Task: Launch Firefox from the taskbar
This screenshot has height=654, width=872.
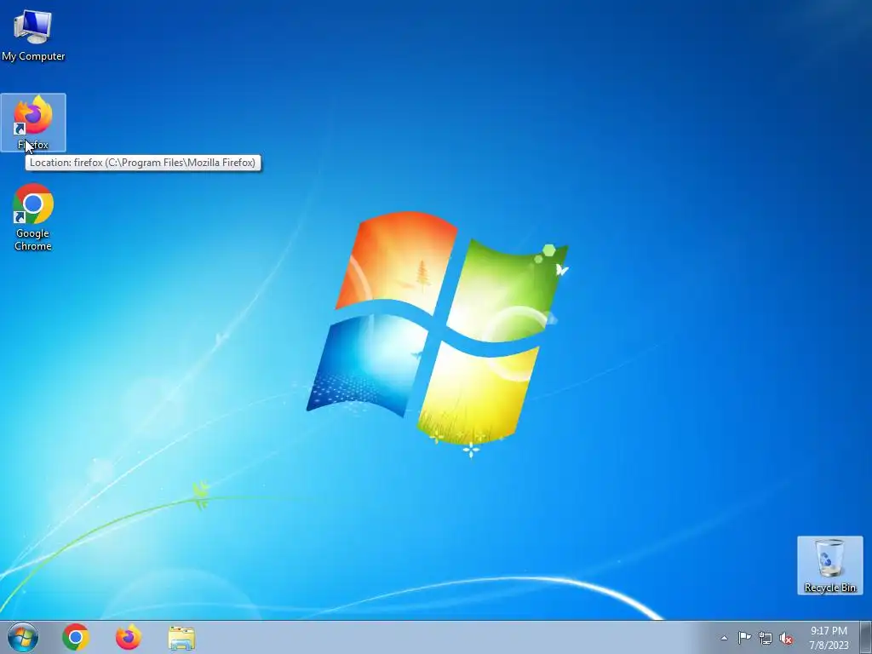Action: [128, 637]
